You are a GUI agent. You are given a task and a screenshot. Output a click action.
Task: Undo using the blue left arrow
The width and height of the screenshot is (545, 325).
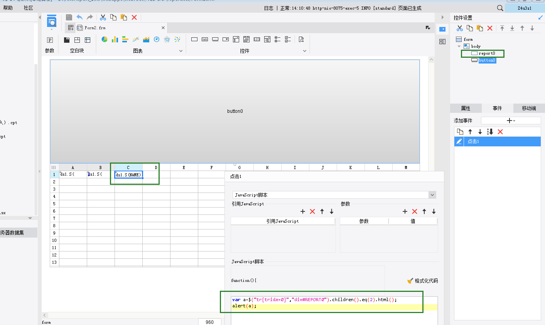tap(79, 17)
